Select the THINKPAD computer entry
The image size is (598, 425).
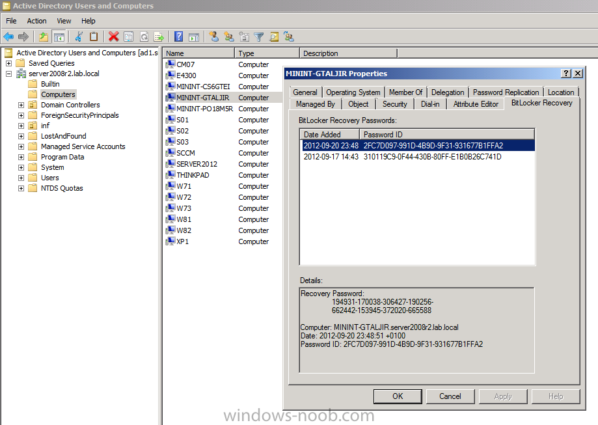[193, 175]
